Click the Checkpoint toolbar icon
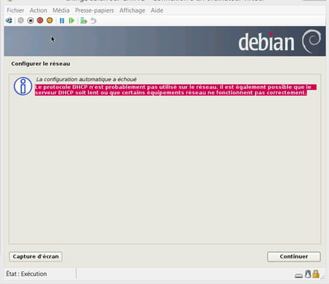This screenshot has width=329, height=284. tap(83, 20)
